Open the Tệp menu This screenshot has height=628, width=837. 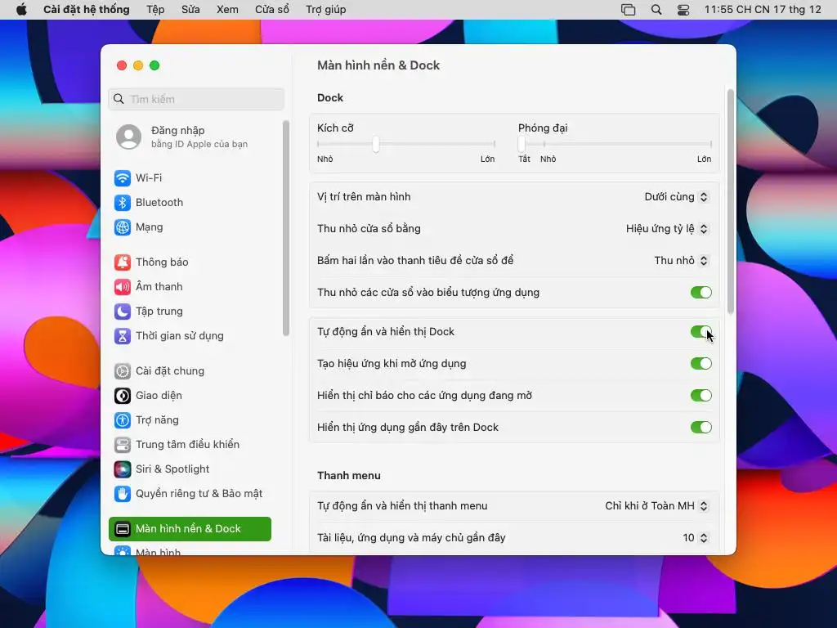click(155, 10)
